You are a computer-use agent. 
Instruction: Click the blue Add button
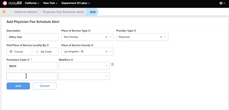(x=18, y=86)
